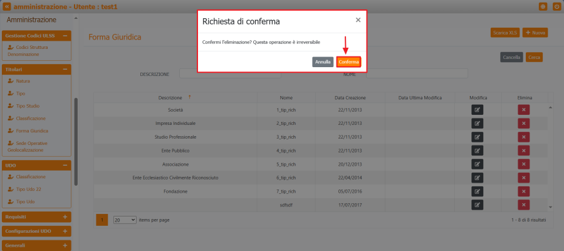This screenshot has height=251, width=564.
Task: Select the 05/07/2016 date cell
Action: (350, 191)
